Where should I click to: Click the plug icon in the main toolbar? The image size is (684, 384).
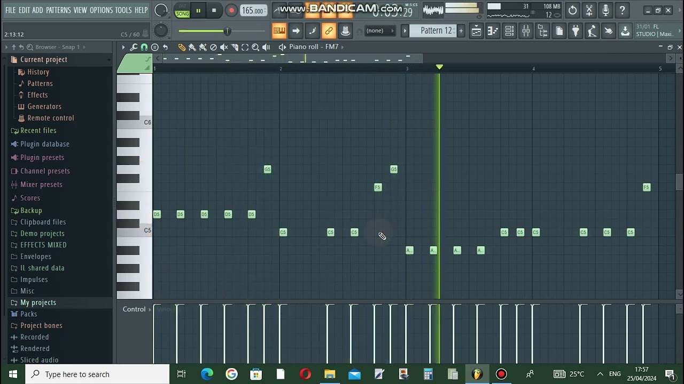(x=576, y=31)
